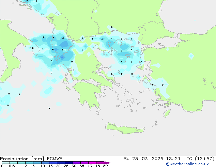Screen dimensions: 216x167
Task: Click the legend label '25'
Action: 66,166
